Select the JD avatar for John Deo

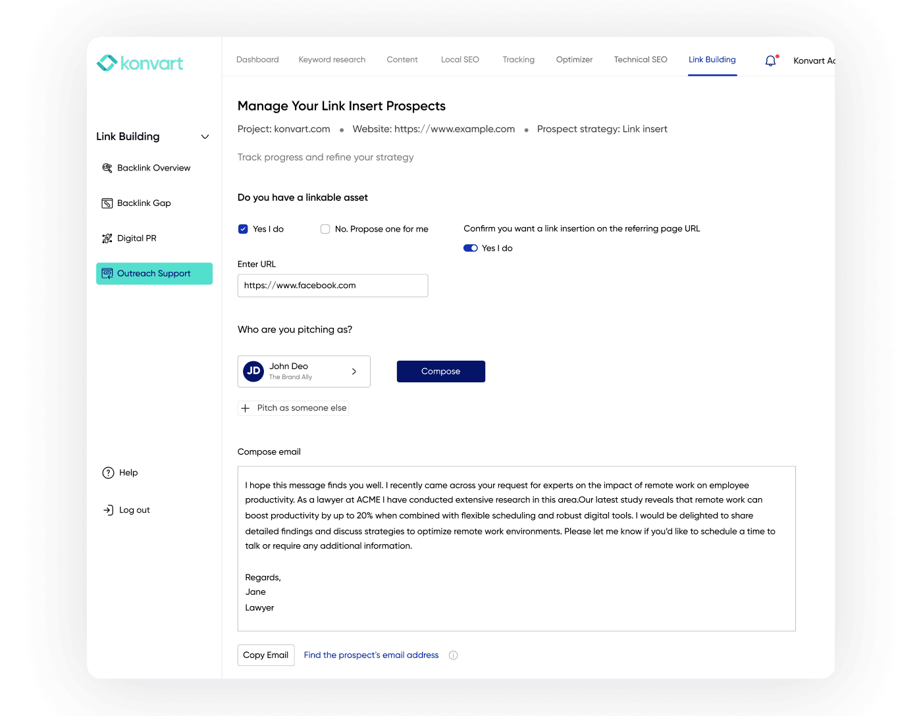pyautogui.click(x=253, y=371)
